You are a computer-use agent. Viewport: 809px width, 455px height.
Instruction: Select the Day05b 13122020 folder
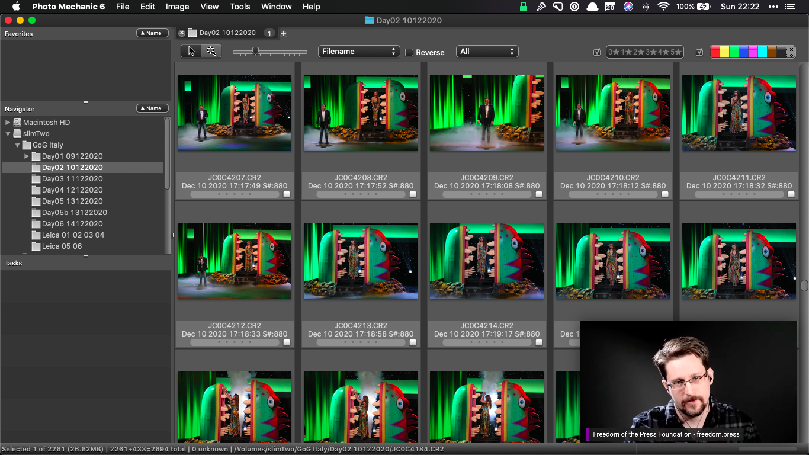click(75, 212)
